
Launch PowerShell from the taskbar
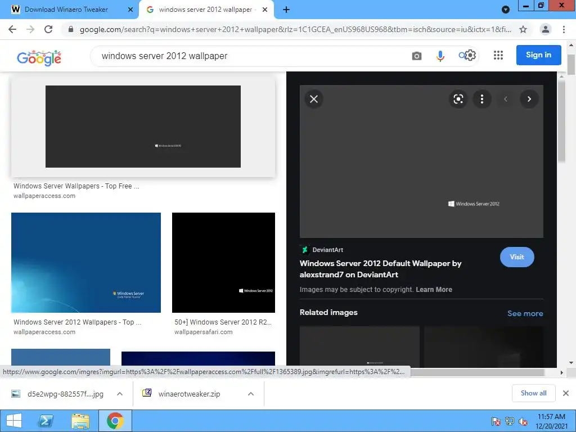(46, 421)
